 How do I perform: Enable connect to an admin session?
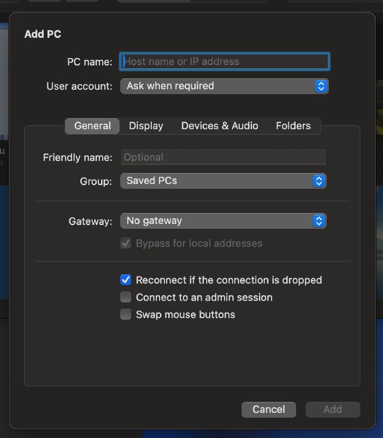[126, 297]
